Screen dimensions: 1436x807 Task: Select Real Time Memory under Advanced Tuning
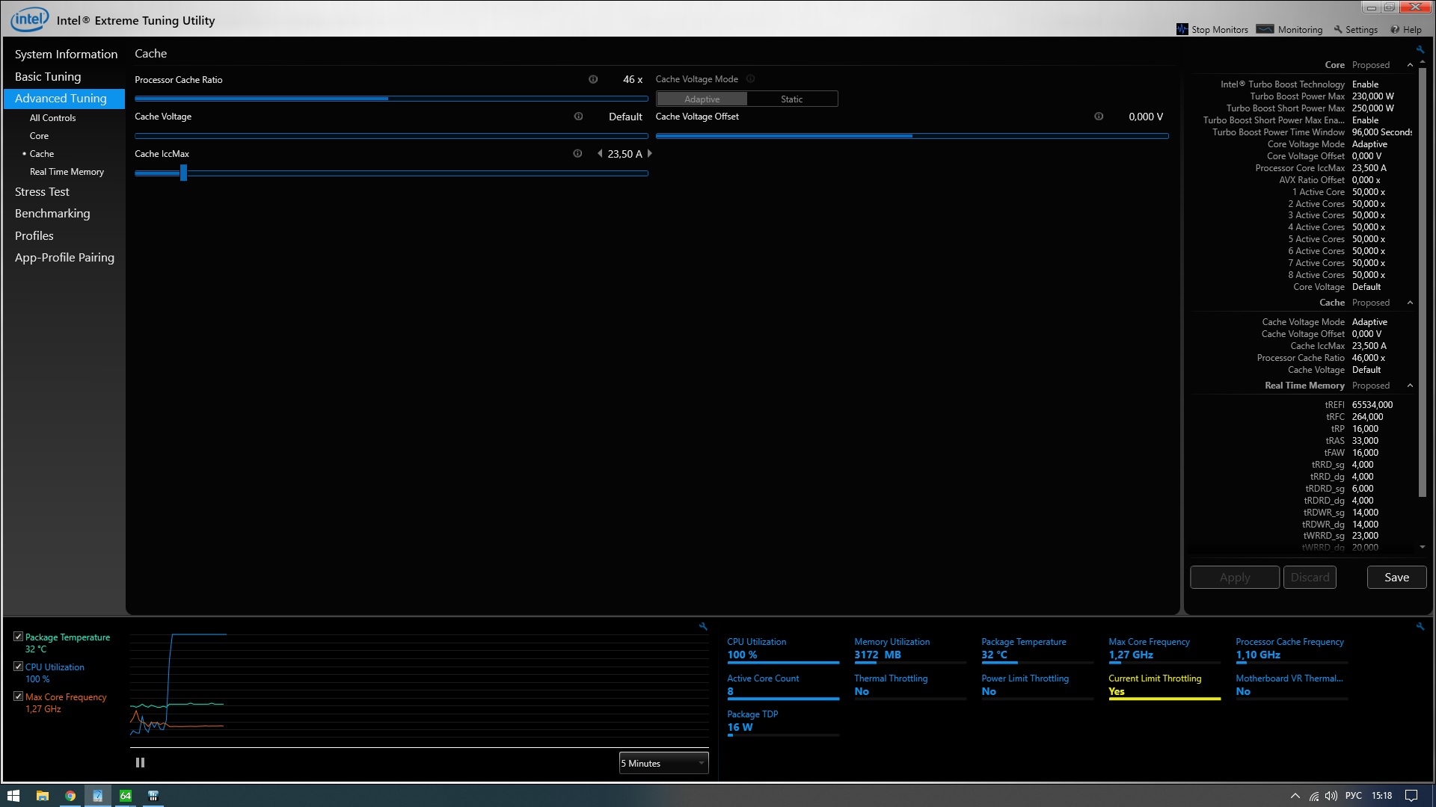[67, 172]
